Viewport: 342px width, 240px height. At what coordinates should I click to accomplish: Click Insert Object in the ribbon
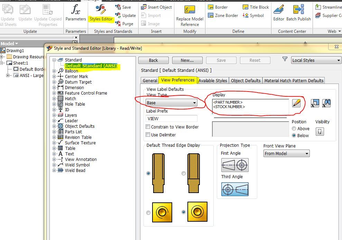[x=156, y=7]
